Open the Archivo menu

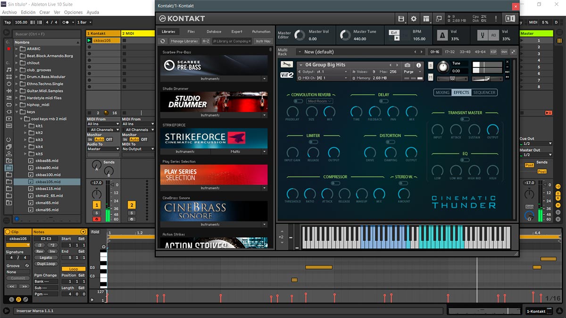click(x=9, y=12)
